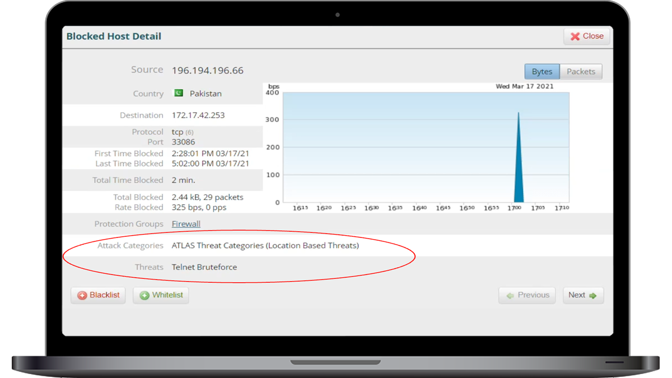Select the destination IP 172.17.42.253
The width and height of the screenshot is (672, 378).
[x=198, y=115]
